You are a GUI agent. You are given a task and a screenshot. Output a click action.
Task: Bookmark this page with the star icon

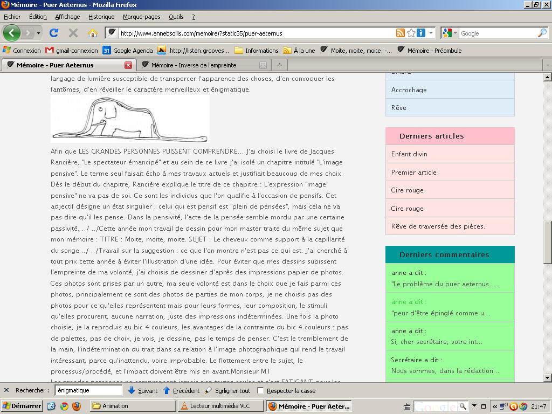(411, 33)
